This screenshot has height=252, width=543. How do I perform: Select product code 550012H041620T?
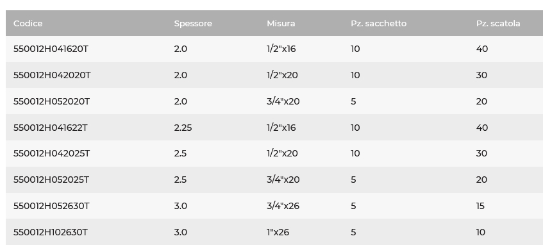tap(51, 49)
